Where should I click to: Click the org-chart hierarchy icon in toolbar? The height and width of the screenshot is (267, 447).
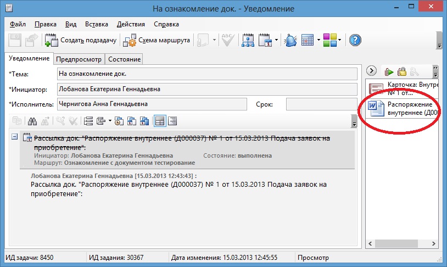[248, 40]
